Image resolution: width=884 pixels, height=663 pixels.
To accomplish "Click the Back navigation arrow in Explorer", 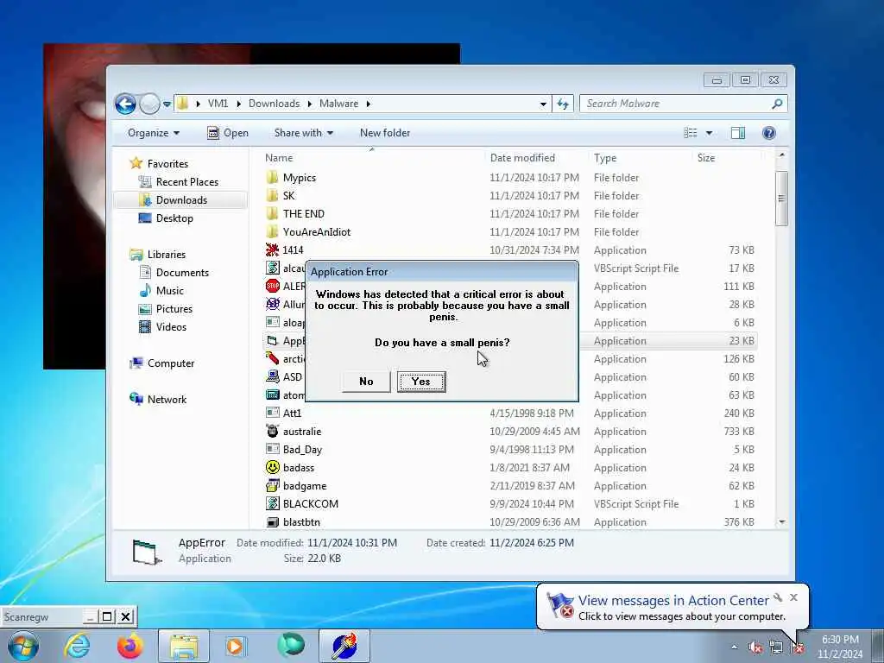I will (x=125, y=104).
